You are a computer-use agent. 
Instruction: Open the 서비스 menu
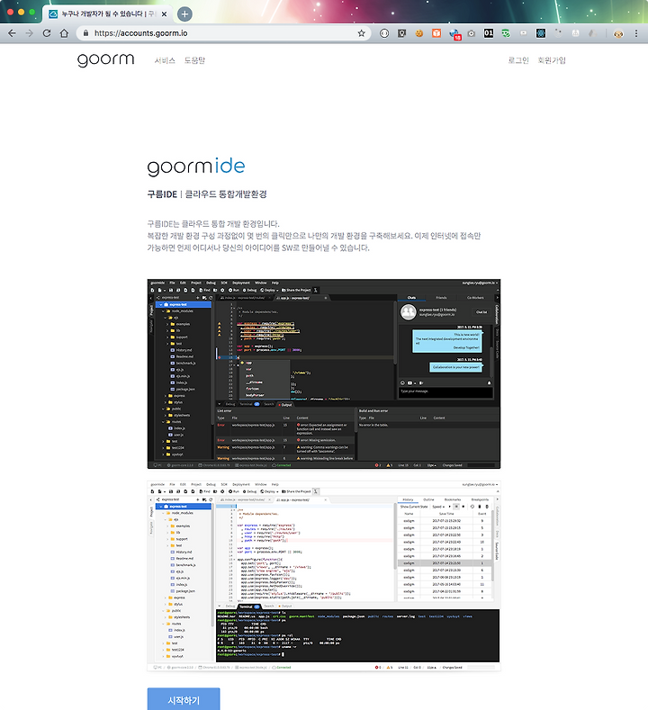point(165,60)
